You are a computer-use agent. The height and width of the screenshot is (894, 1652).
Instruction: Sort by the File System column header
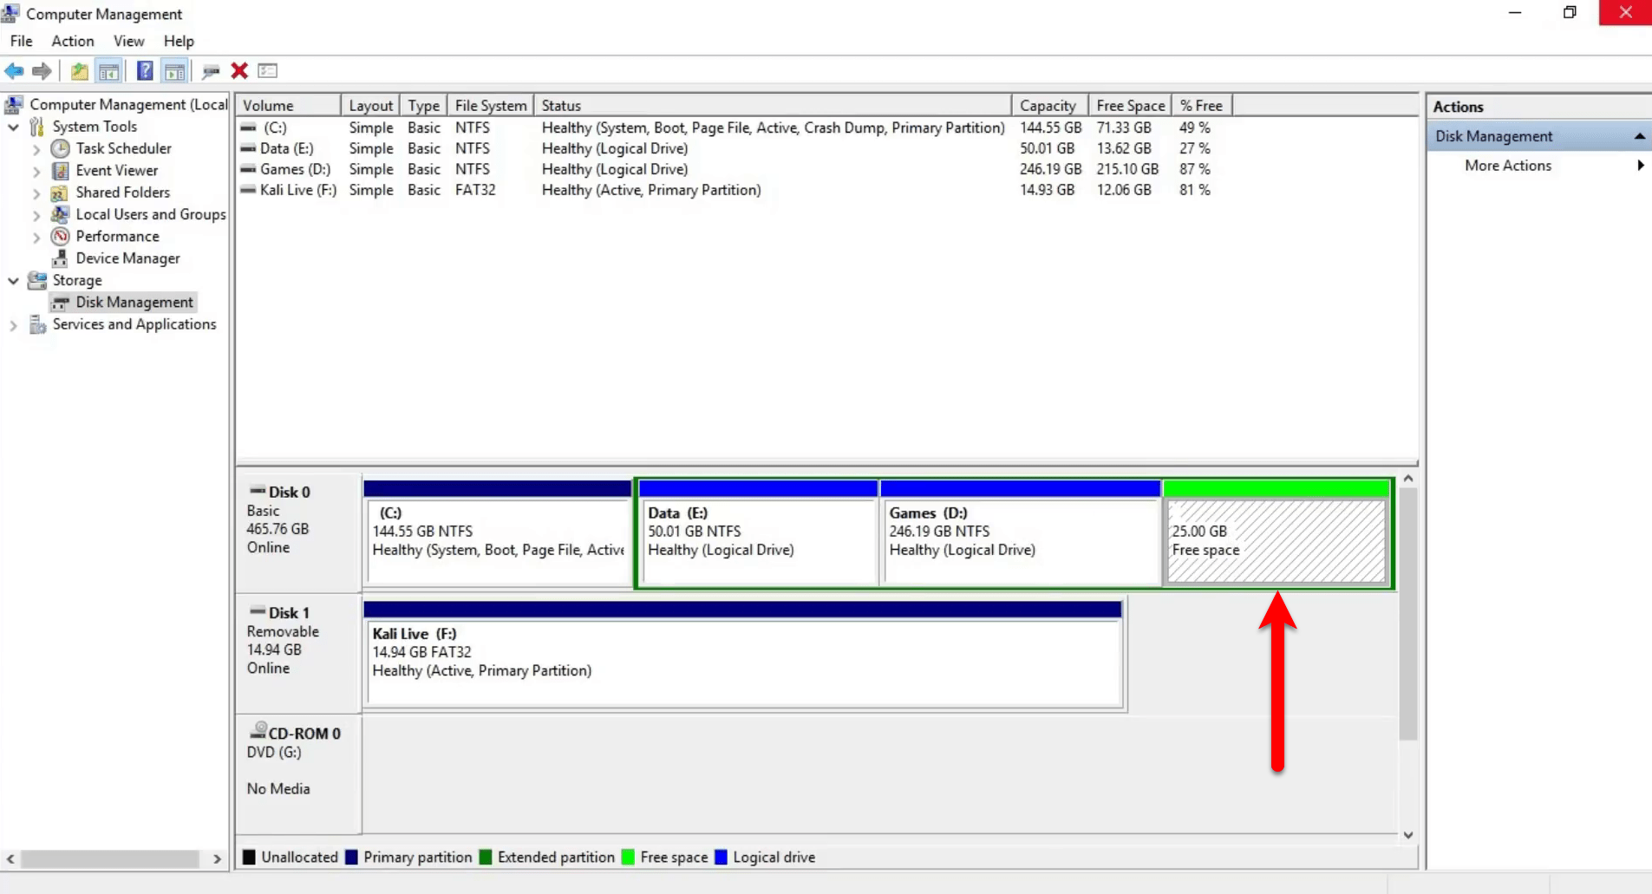pos(490,105)
